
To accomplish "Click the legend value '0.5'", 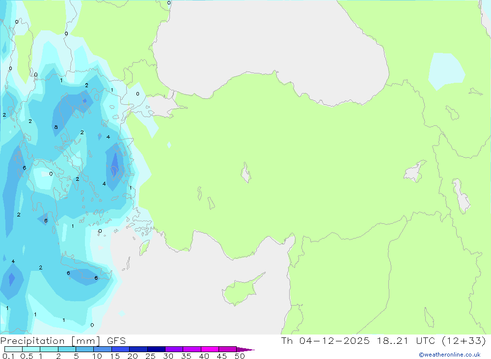I will (x=27, y=356).
